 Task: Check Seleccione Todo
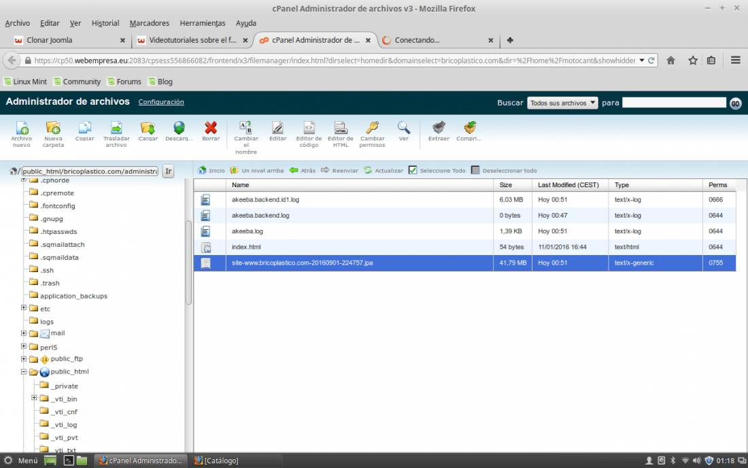413,170
